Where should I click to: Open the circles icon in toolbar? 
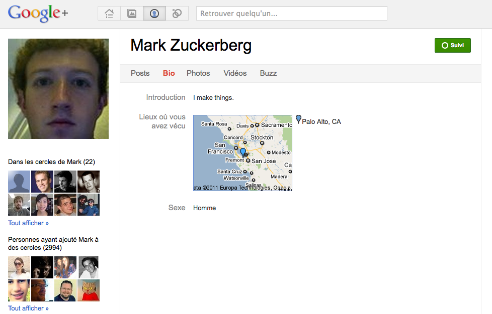coord(177,14)
